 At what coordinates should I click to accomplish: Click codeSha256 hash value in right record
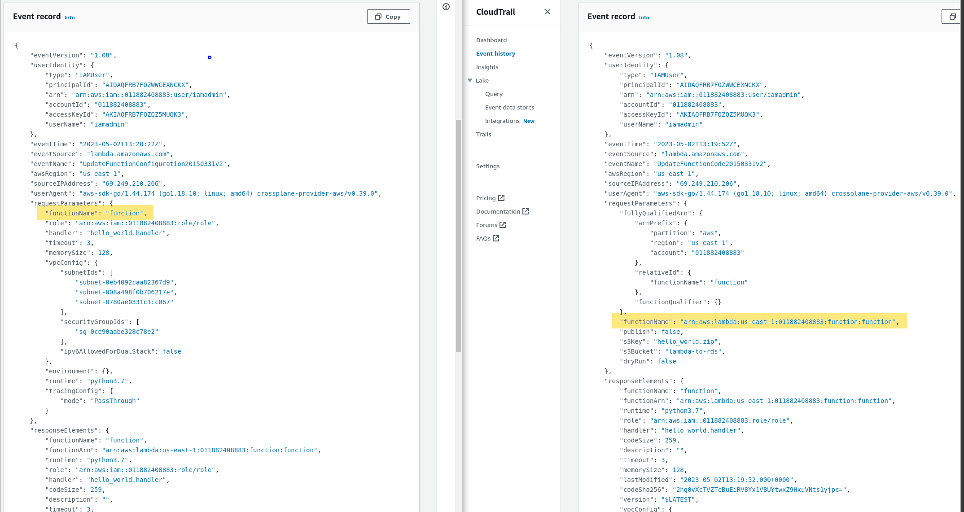click(759, 490)
